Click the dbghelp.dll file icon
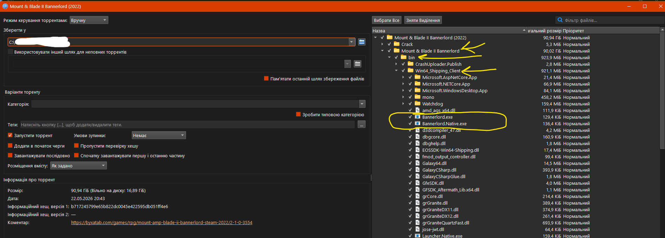The image size is (665, 238). (418, 143)
